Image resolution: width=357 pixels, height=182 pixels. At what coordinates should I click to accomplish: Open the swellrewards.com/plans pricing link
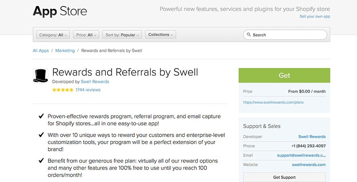click(x=273, y=102)
